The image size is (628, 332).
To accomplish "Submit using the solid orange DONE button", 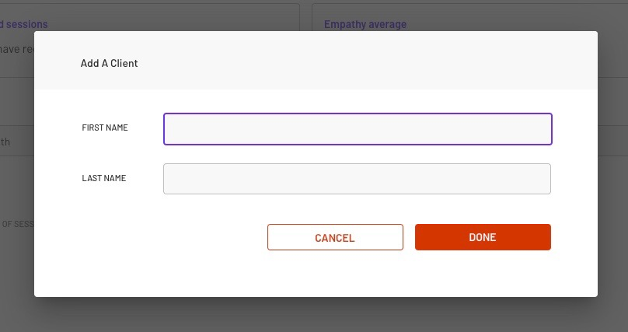I will (483, 237).
